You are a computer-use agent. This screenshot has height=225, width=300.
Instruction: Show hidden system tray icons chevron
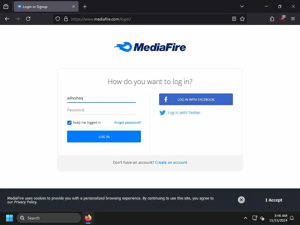[x=246, y=218]
